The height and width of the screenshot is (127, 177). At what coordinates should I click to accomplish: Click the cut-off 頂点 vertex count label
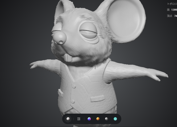pos(172,16)
